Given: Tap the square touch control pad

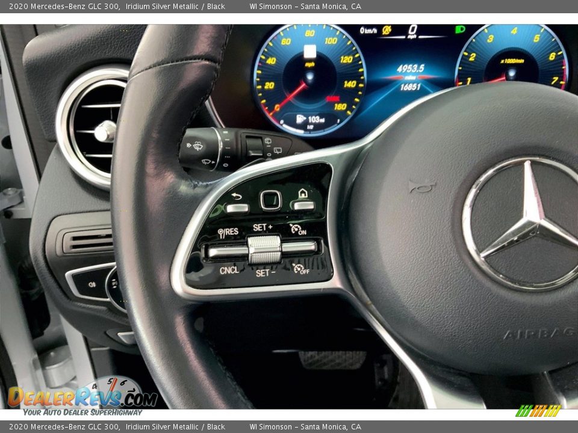Looking at the screenshot, I should pos(271,201).
